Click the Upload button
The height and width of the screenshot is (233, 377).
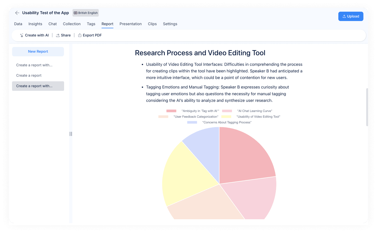pyautogui.click(x=351, y=16)
